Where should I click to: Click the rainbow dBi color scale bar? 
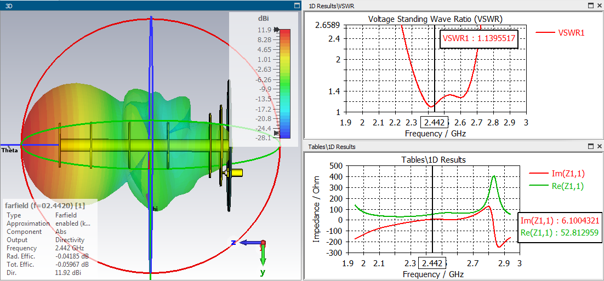click(285, 83)
